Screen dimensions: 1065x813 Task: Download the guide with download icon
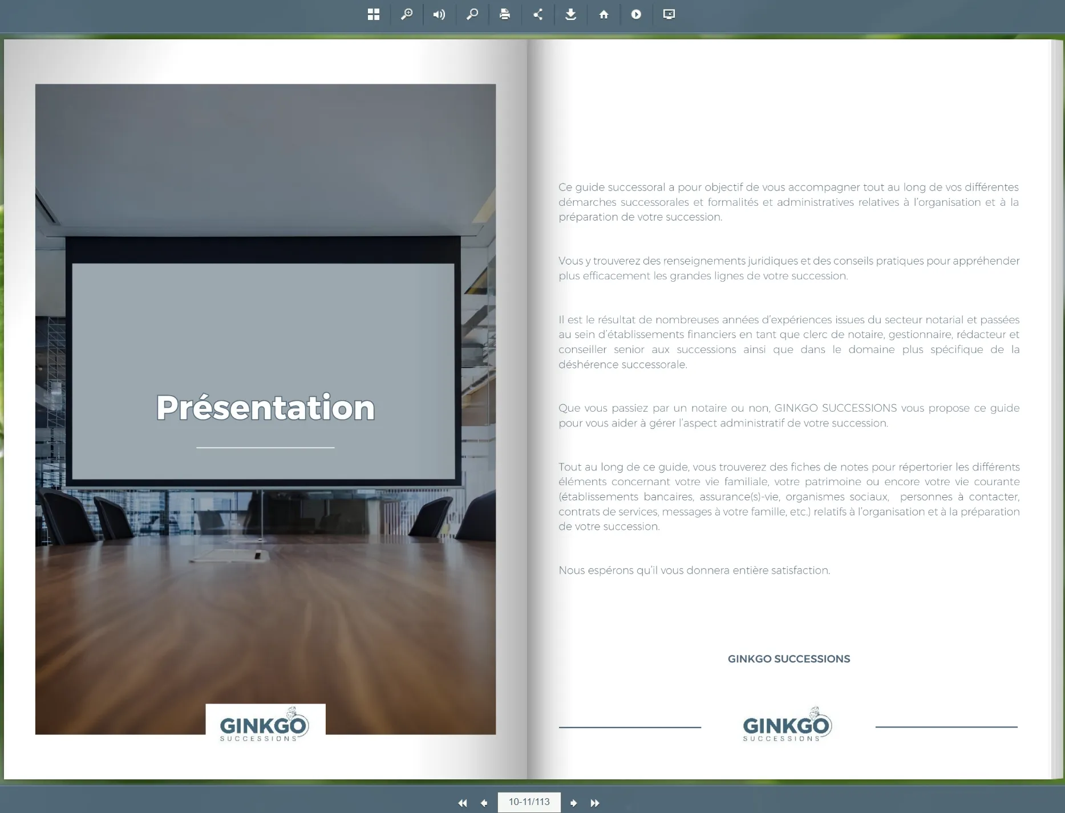tap(570, 14)
